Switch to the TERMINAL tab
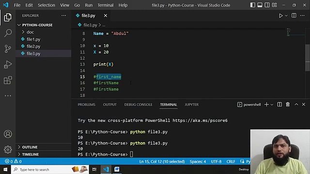310x174 pixels. [169, 104]
